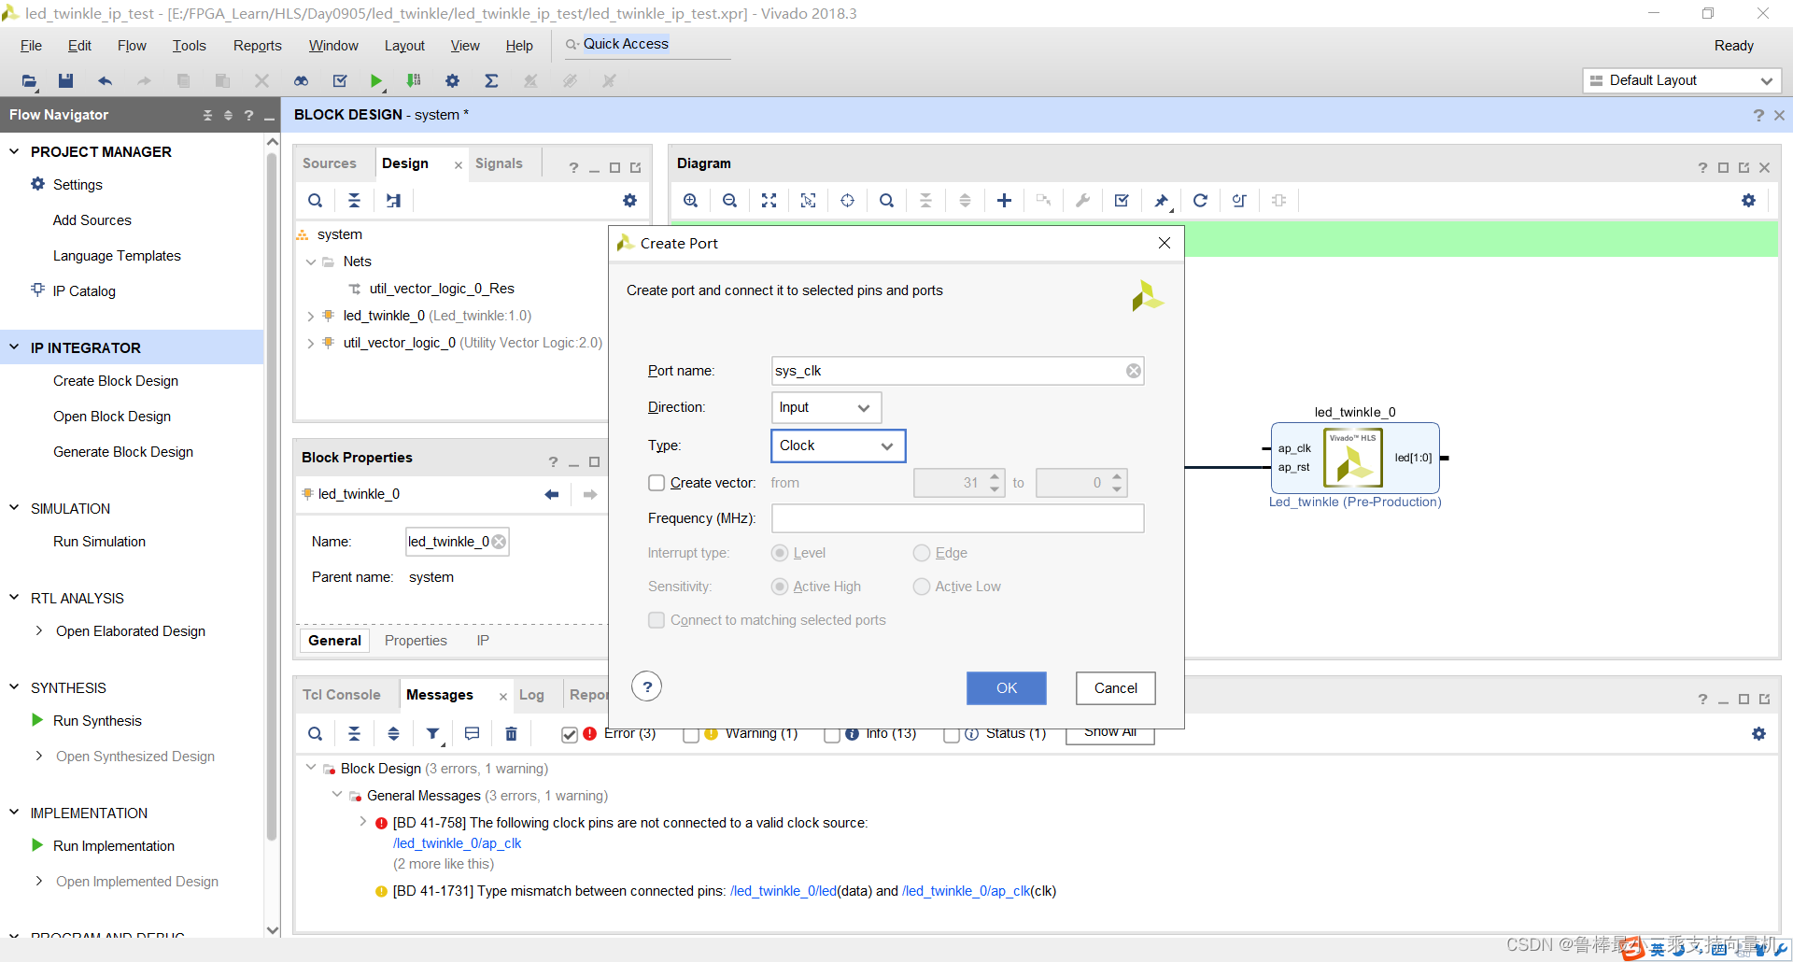Collapse the Nets tree node
Image resolution: width=1793 pixels, height=962 pixels.
pyautogui.click(x=311, y=262)
